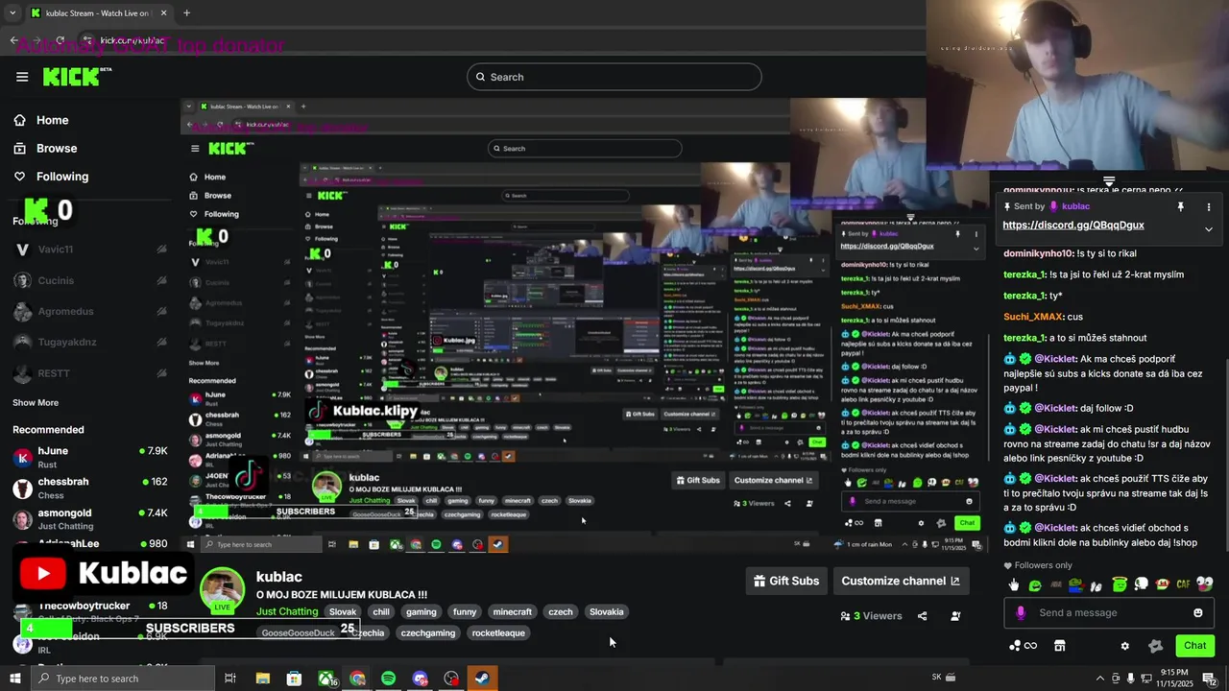
Task: Insert the Pepe with rose emote
Action: 1076,584
